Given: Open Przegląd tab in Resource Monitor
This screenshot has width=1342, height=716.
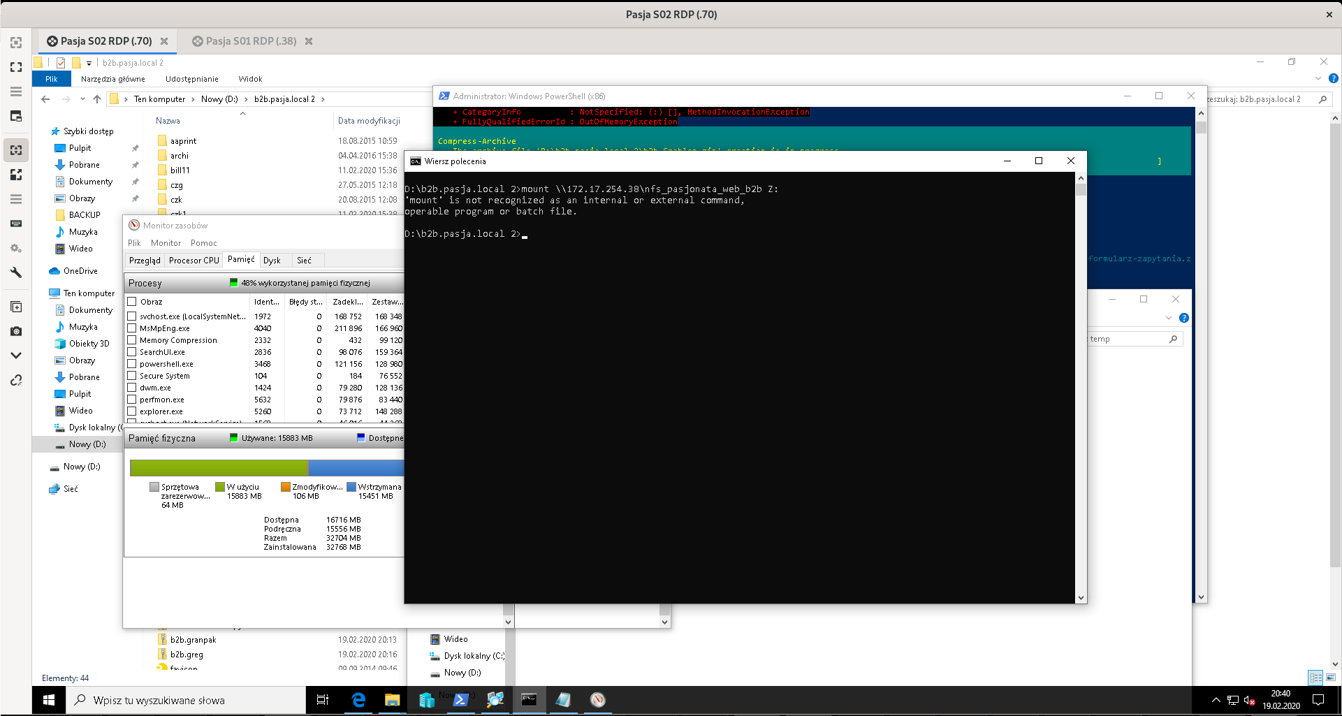Looking at the screenshot, I should click(x=145, y=261).
